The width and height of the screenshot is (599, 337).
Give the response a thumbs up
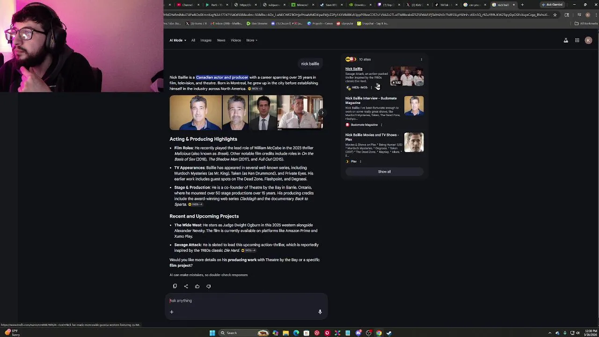[197, 286]
